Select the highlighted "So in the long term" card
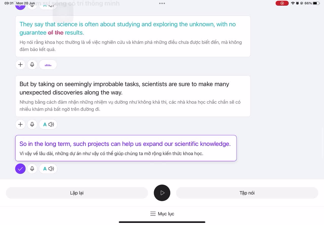Image resolution: width=324 pixels, height=225 pixels. [x=126, y=148]
